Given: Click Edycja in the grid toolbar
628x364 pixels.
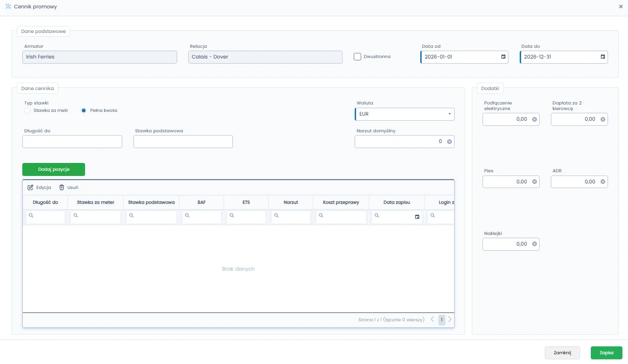Looking at the screenshot, I should (40, 187).
